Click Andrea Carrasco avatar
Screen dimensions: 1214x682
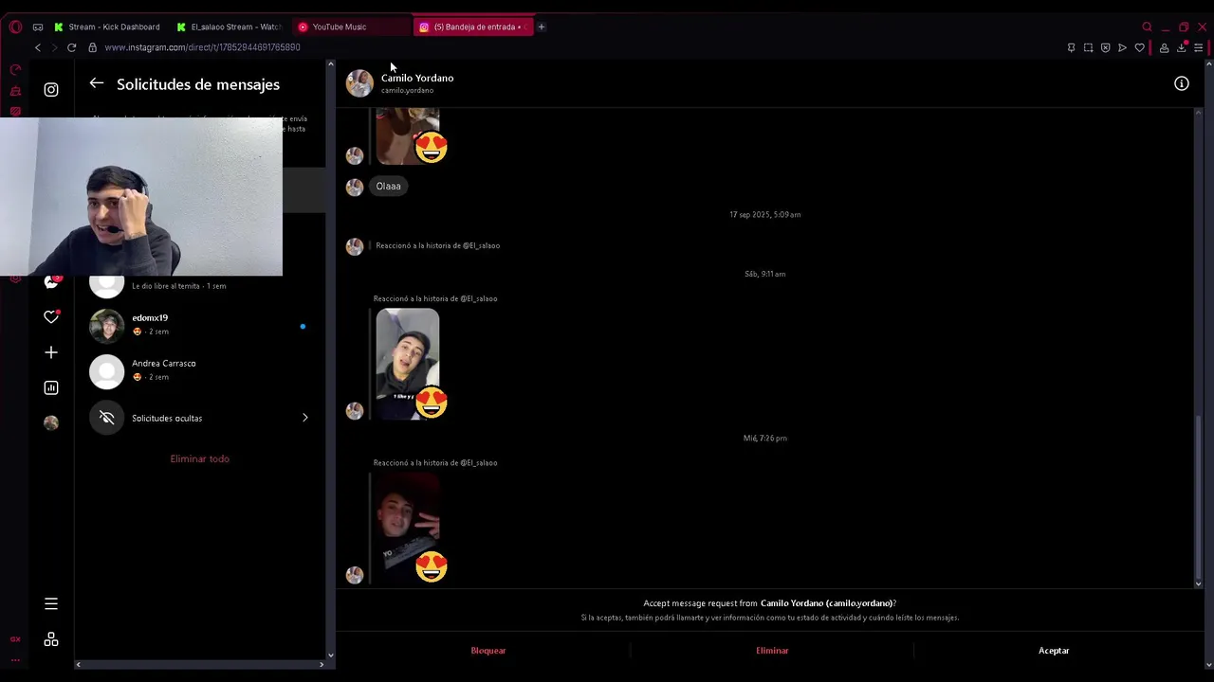point(107,370)
